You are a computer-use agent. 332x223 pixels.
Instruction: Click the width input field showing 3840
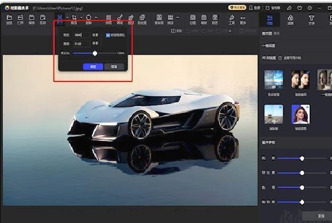[81, 35]
